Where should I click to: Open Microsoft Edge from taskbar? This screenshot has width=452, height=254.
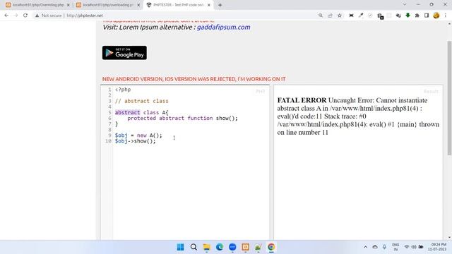(x=220, y=247)
